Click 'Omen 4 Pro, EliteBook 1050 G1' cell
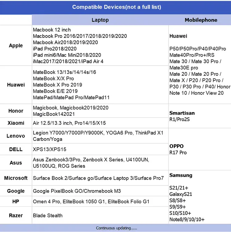231x232 pixels. point(91,201)
